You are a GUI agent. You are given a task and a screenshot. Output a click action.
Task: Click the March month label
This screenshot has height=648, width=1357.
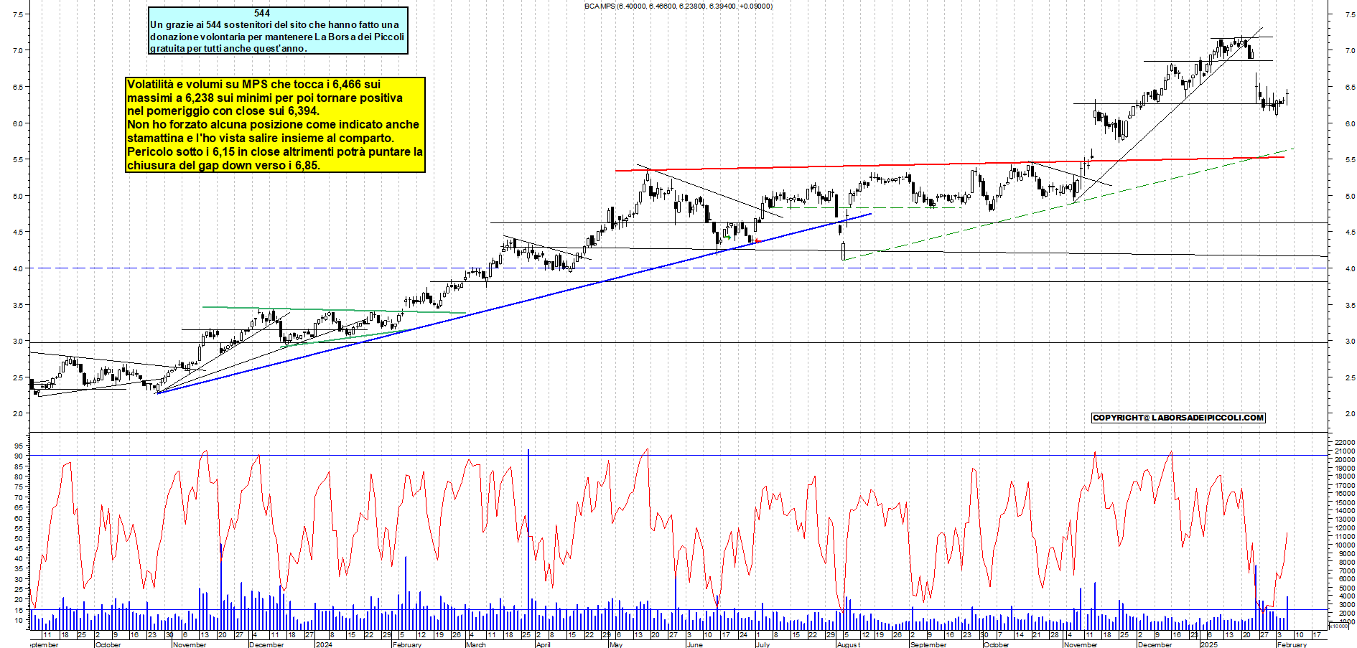click(476, 644)
